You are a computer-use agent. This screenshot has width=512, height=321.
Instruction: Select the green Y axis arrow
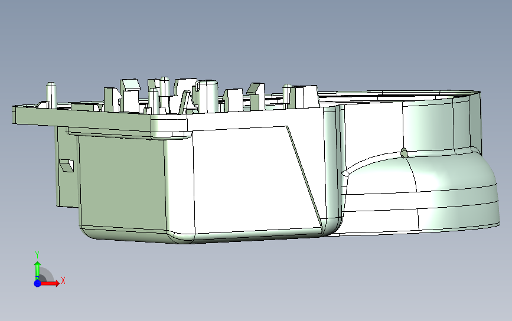click(38, 270)
